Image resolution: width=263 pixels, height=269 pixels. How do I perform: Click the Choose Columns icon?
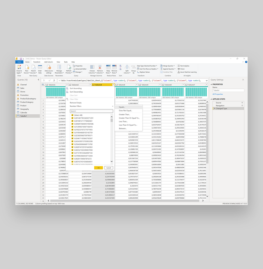pyautogui.click(x=92, y=67)
